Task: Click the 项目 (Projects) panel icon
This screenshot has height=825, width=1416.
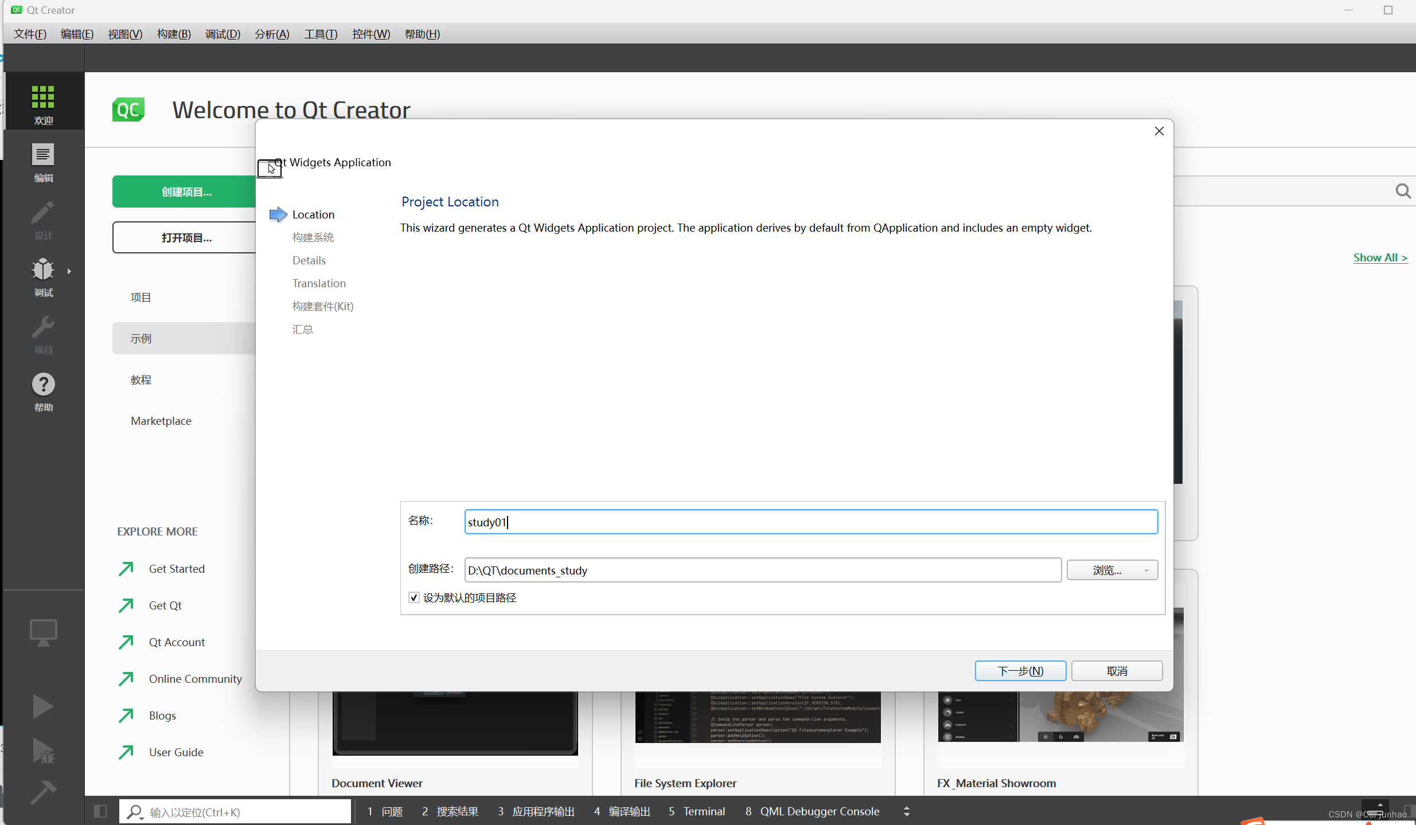Action: click(x=43, y=333)
